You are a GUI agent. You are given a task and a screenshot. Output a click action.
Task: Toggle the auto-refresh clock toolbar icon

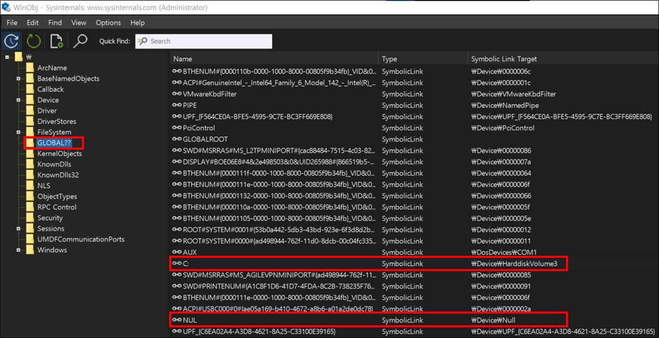pyautogui.click(x=11, y=41)
